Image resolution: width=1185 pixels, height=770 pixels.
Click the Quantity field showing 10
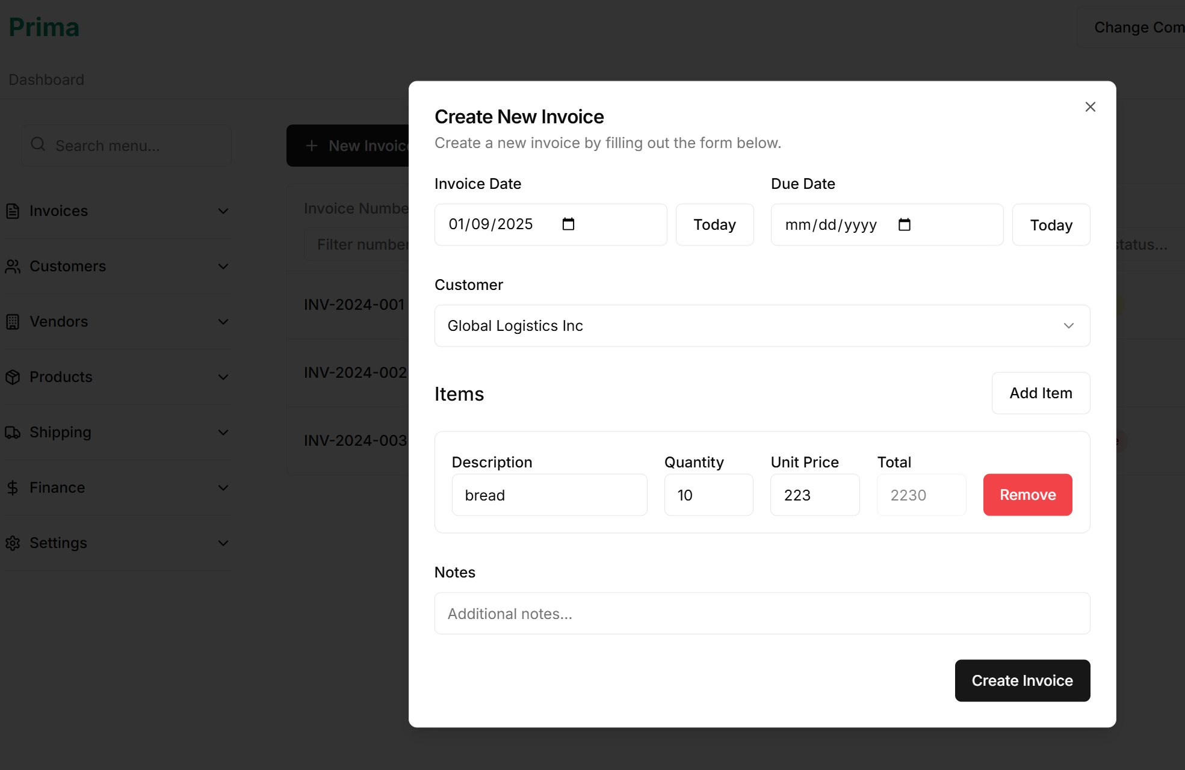coord(708,494)
